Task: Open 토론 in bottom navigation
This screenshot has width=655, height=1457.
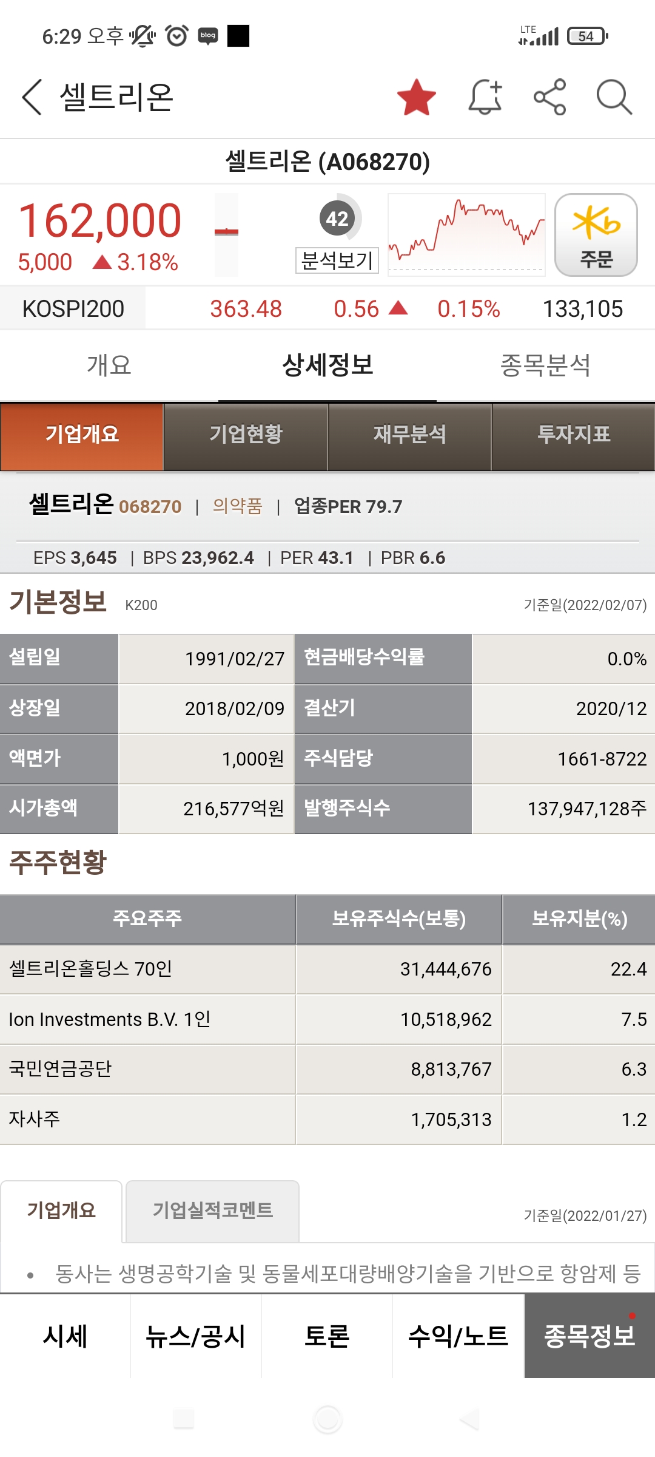Action: (x=327, y=1336)
